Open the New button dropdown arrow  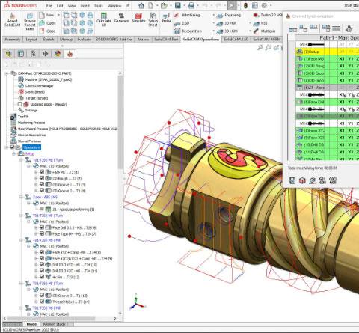(59, 15)
